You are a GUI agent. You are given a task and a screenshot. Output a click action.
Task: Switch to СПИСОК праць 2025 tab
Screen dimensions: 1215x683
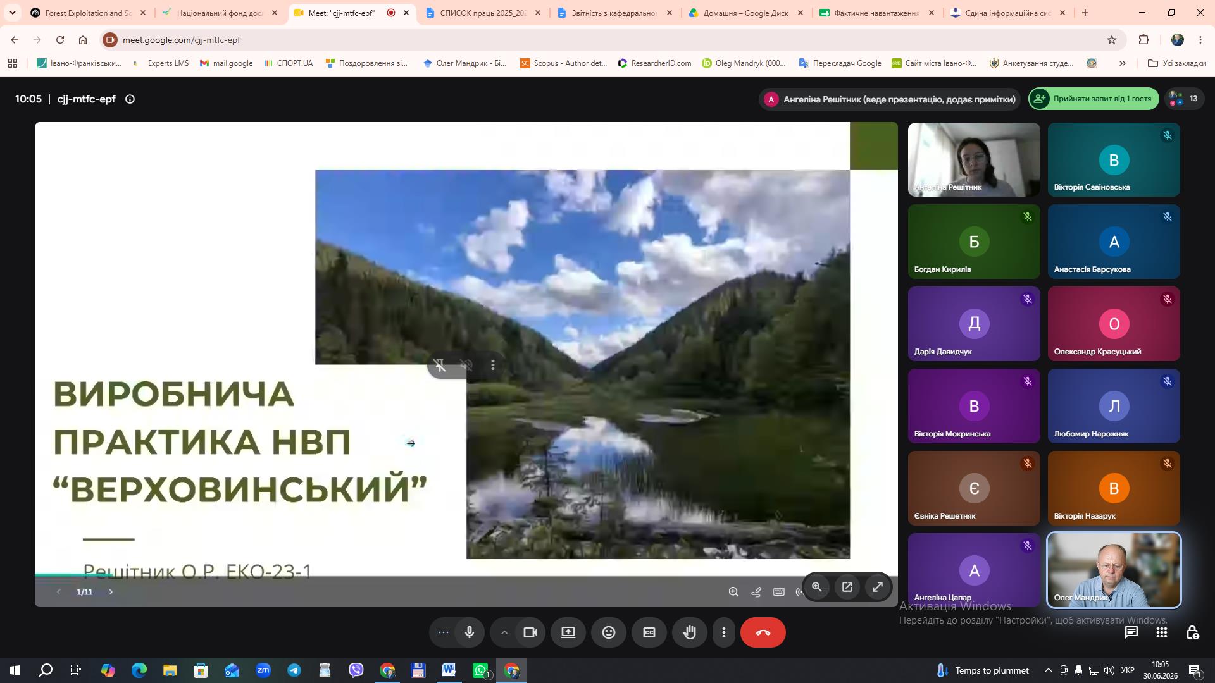(483, 13)
